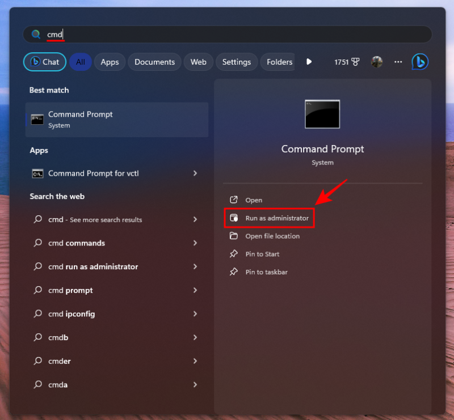This screenshot has height=420, width=454.
Task: Click the ellipsis options icon
Action: [397, 62]
